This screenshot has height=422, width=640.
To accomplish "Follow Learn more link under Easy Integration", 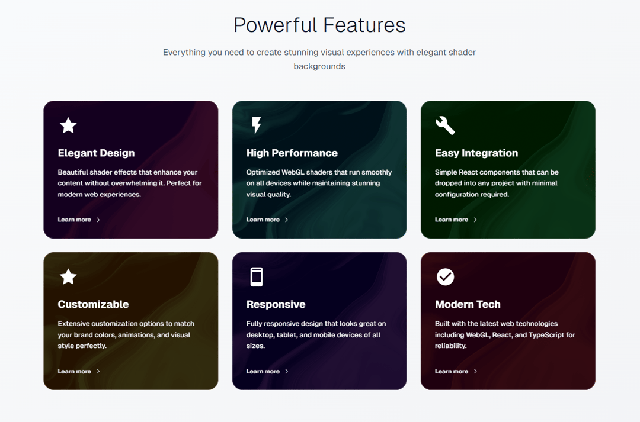I will click(x=456, y=220).
